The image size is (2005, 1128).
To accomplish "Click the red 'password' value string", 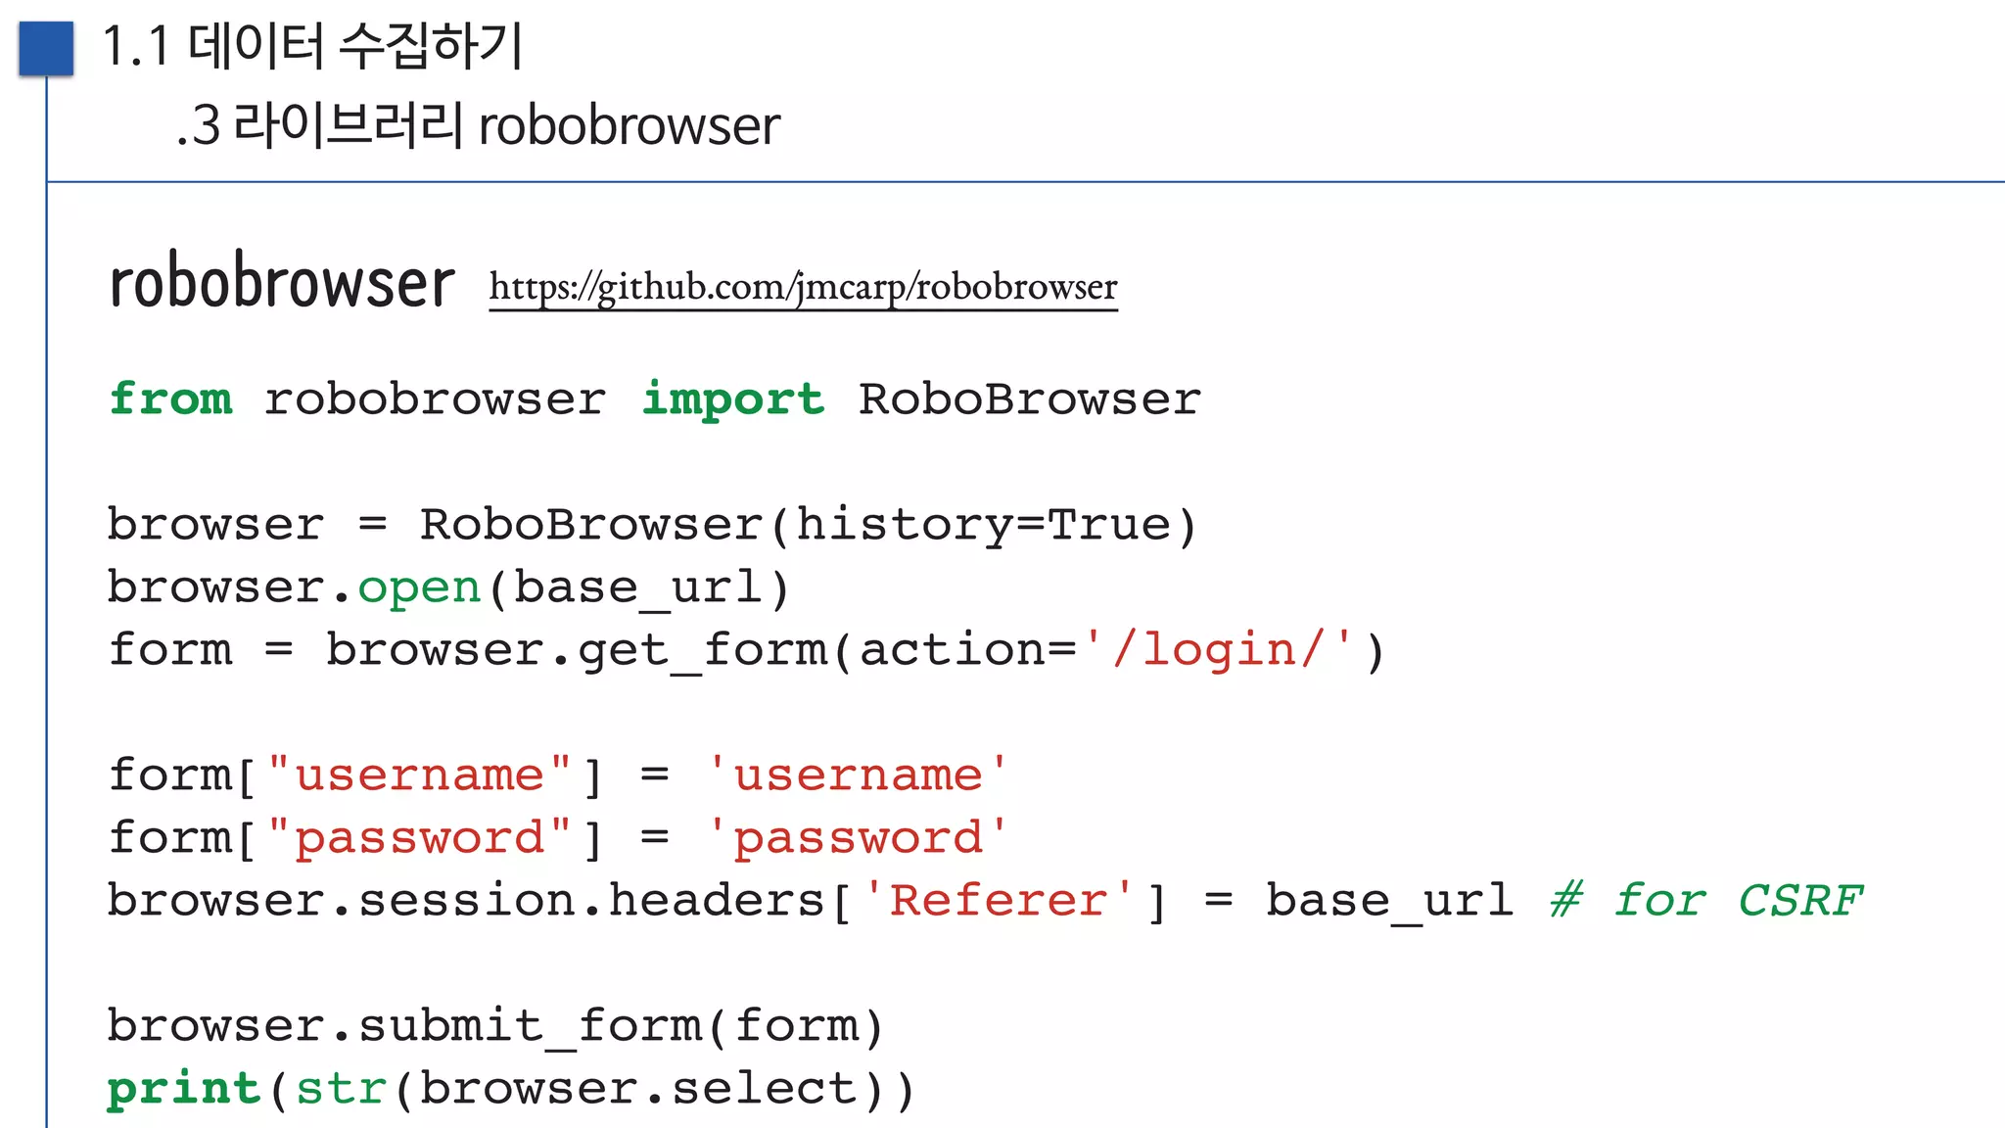I will pos(858,838).
